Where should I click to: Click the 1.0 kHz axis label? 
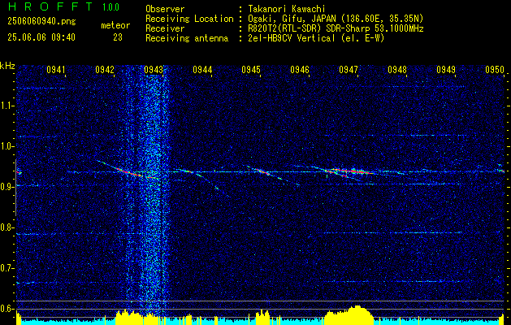[6, 146]
